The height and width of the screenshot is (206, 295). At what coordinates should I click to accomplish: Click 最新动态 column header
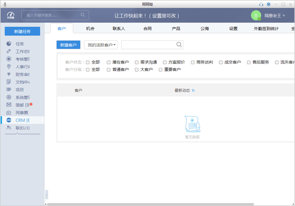pyautogui.click(x=182, y=90)
